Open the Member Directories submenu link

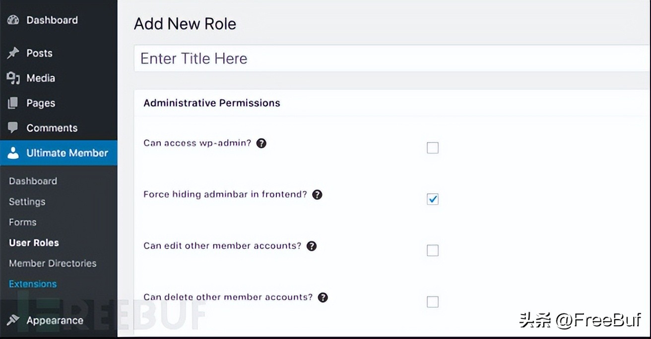[x=53, y=263]
